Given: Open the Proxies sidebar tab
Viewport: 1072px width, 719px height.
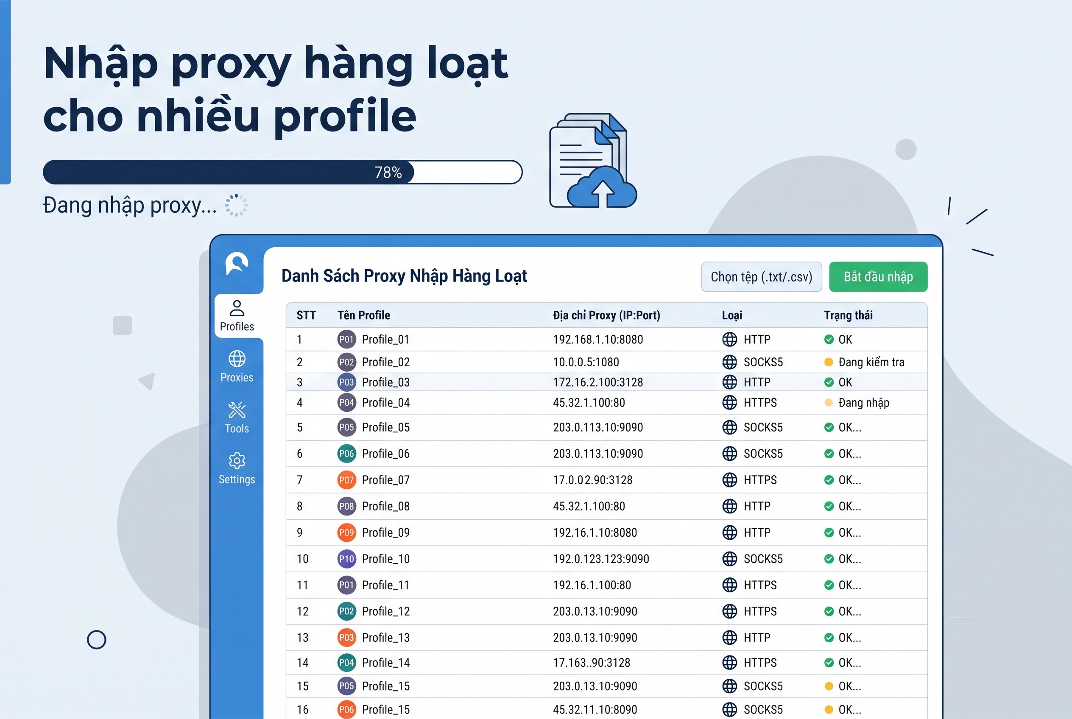Looking at the screenshot, I should click(x=237, y=367).
